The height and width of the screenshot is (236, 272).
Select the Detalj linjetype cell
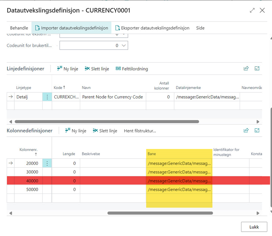28,97
